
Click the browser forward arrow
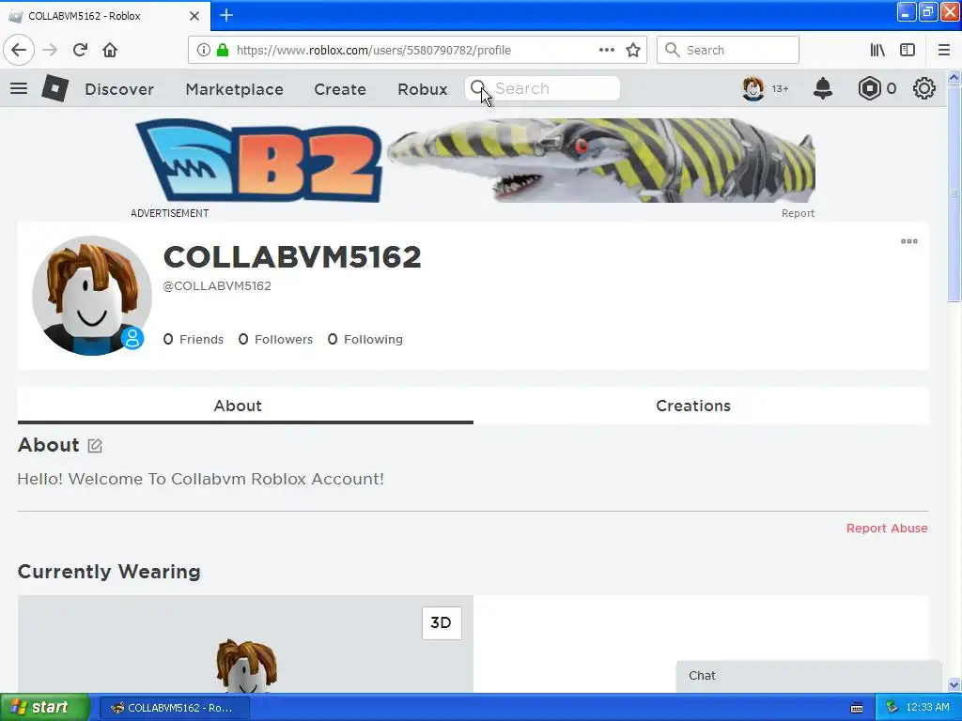(x=50, y=50)
